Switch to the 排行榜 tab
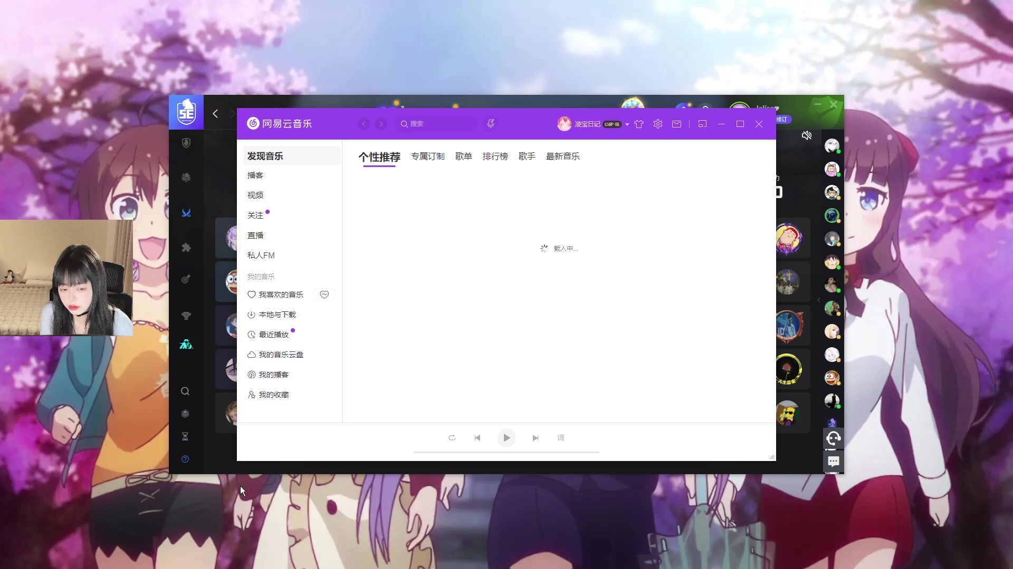Screen dimensions: 1013x569 click(x=495, y=156)
